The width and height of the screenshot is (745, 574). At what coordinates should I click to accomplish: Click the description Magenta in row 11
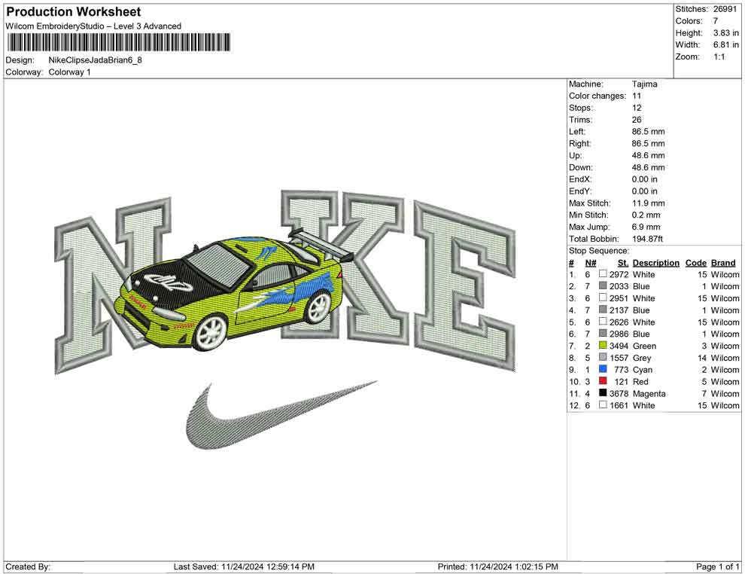coord(649,394)
